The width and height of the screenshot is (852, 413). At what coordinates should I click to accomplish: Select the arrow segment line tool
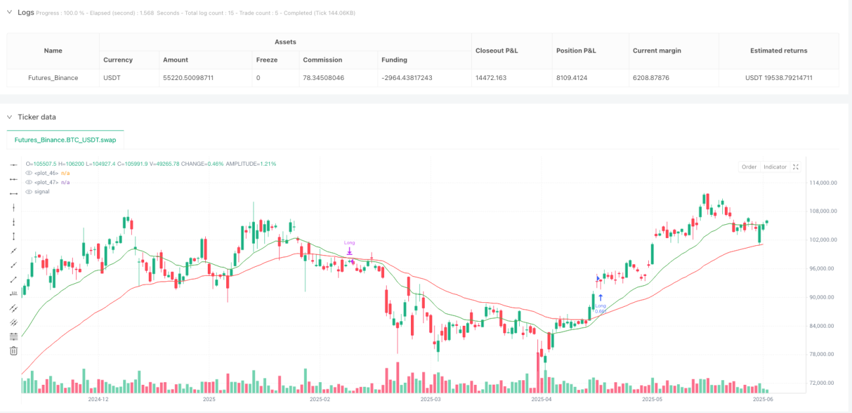click(x=14, y=265)
